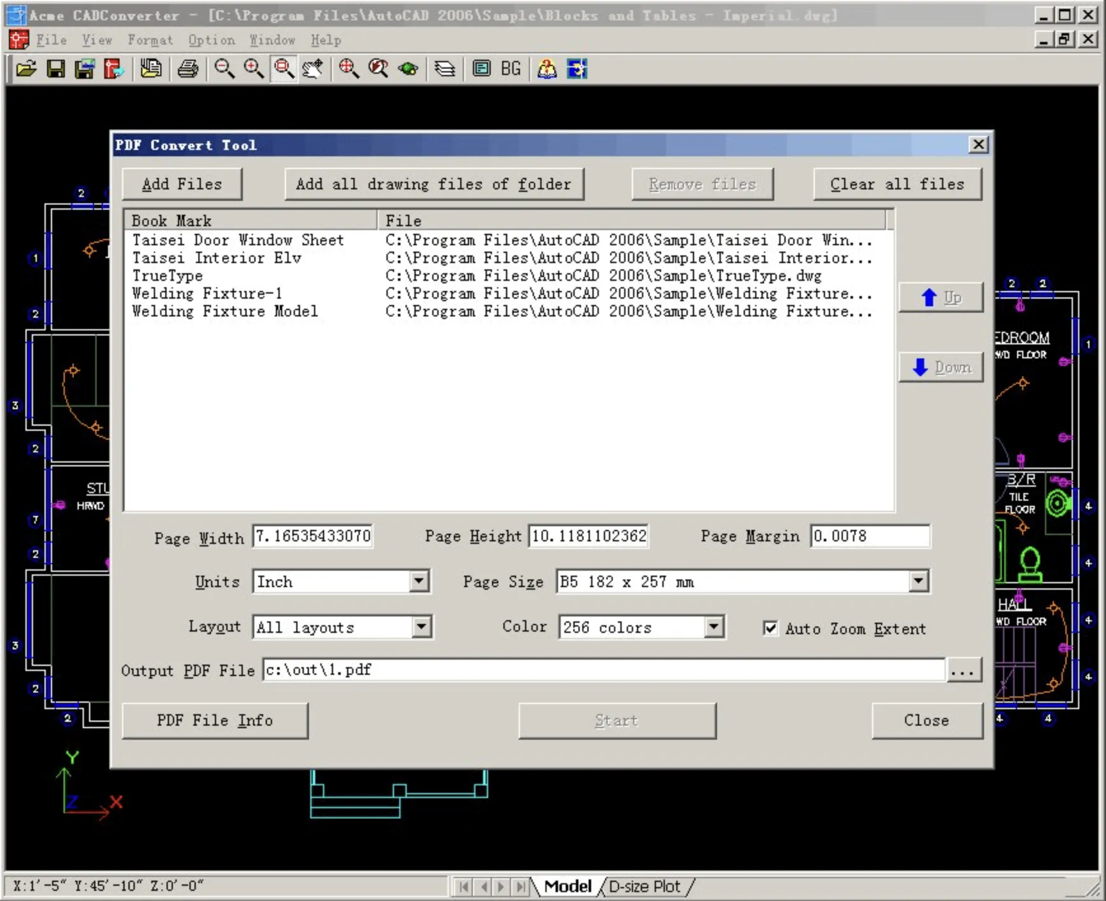Image resolution: width=1106 pixels, height=901 pixels.
Task: Click the Clear all files button
Action: [x=897, y=184]
